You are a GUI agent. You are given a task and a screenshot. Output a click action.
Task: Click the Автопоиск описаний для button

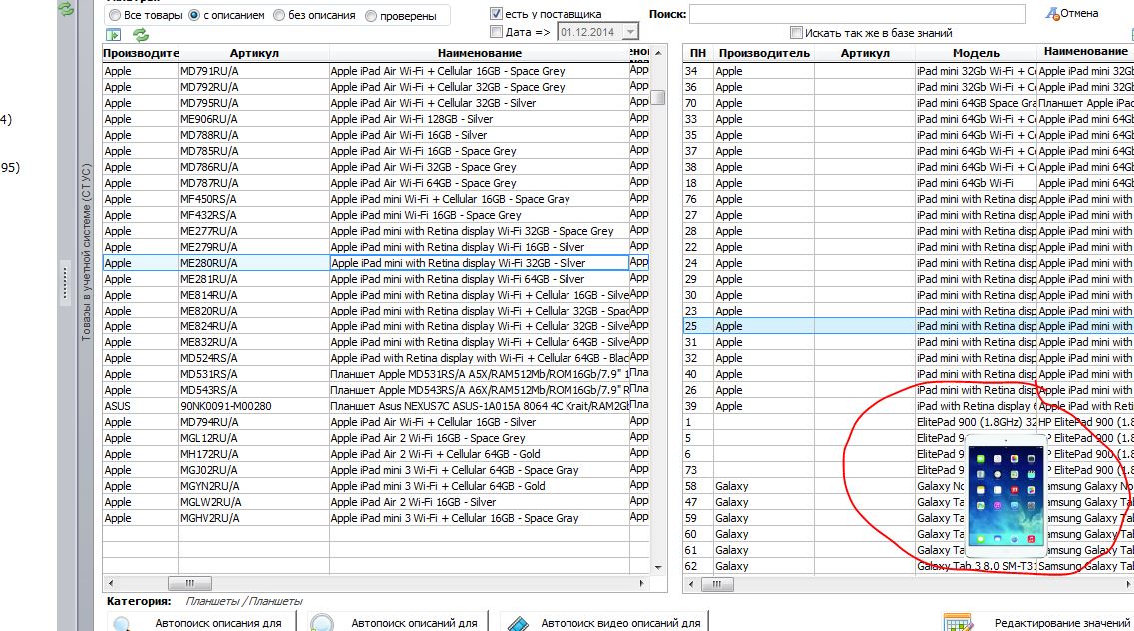[398, 622]
